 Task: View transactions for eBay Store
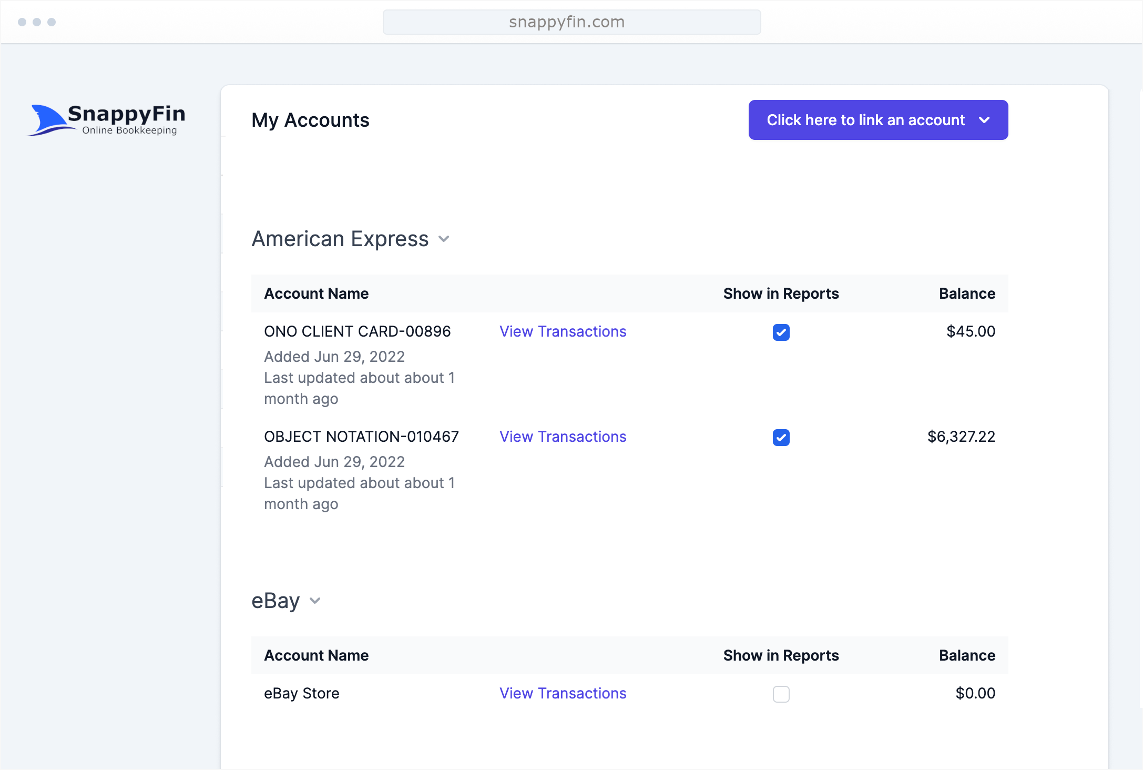pyautogui.click(x=563, y=693)
